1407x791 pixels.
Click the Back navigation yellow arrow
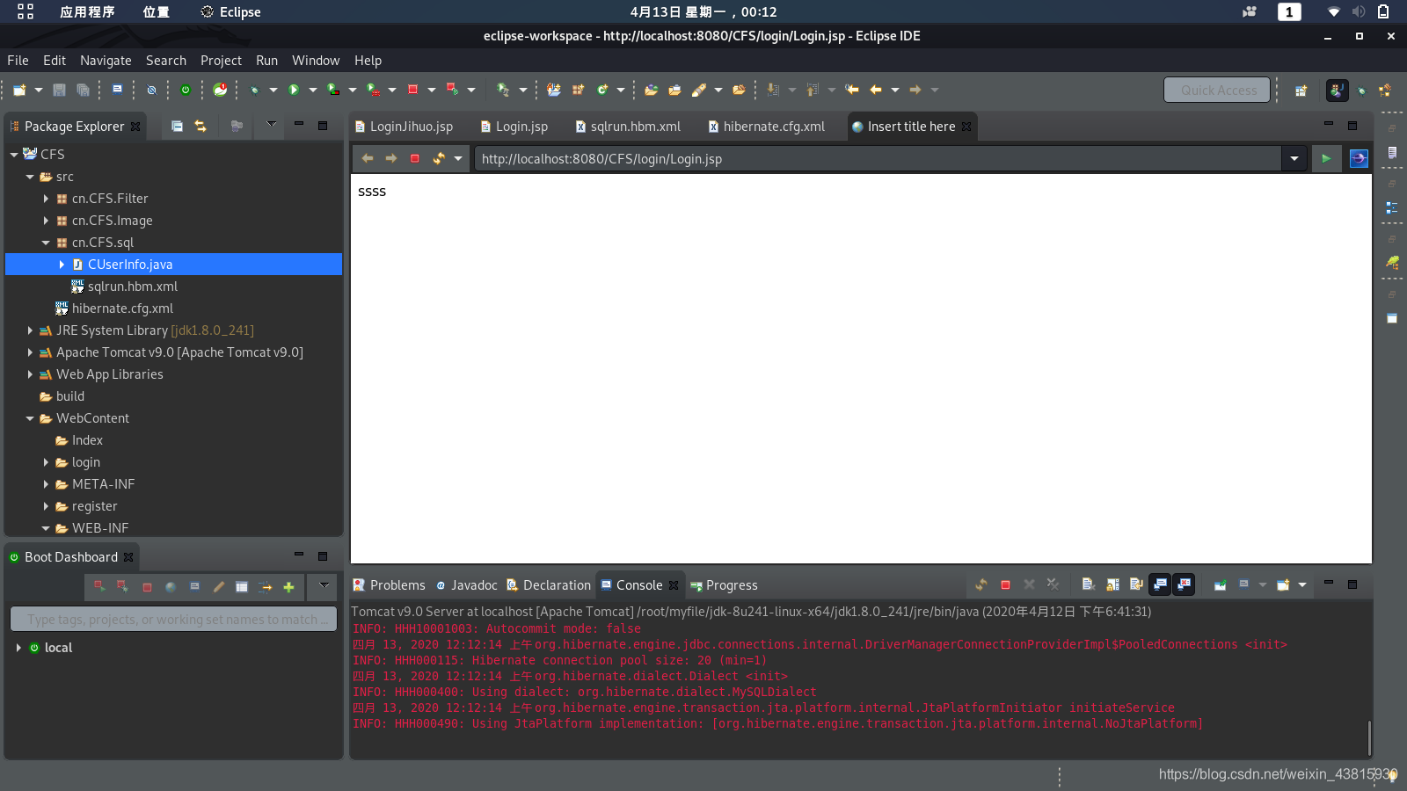click(876, 90)
